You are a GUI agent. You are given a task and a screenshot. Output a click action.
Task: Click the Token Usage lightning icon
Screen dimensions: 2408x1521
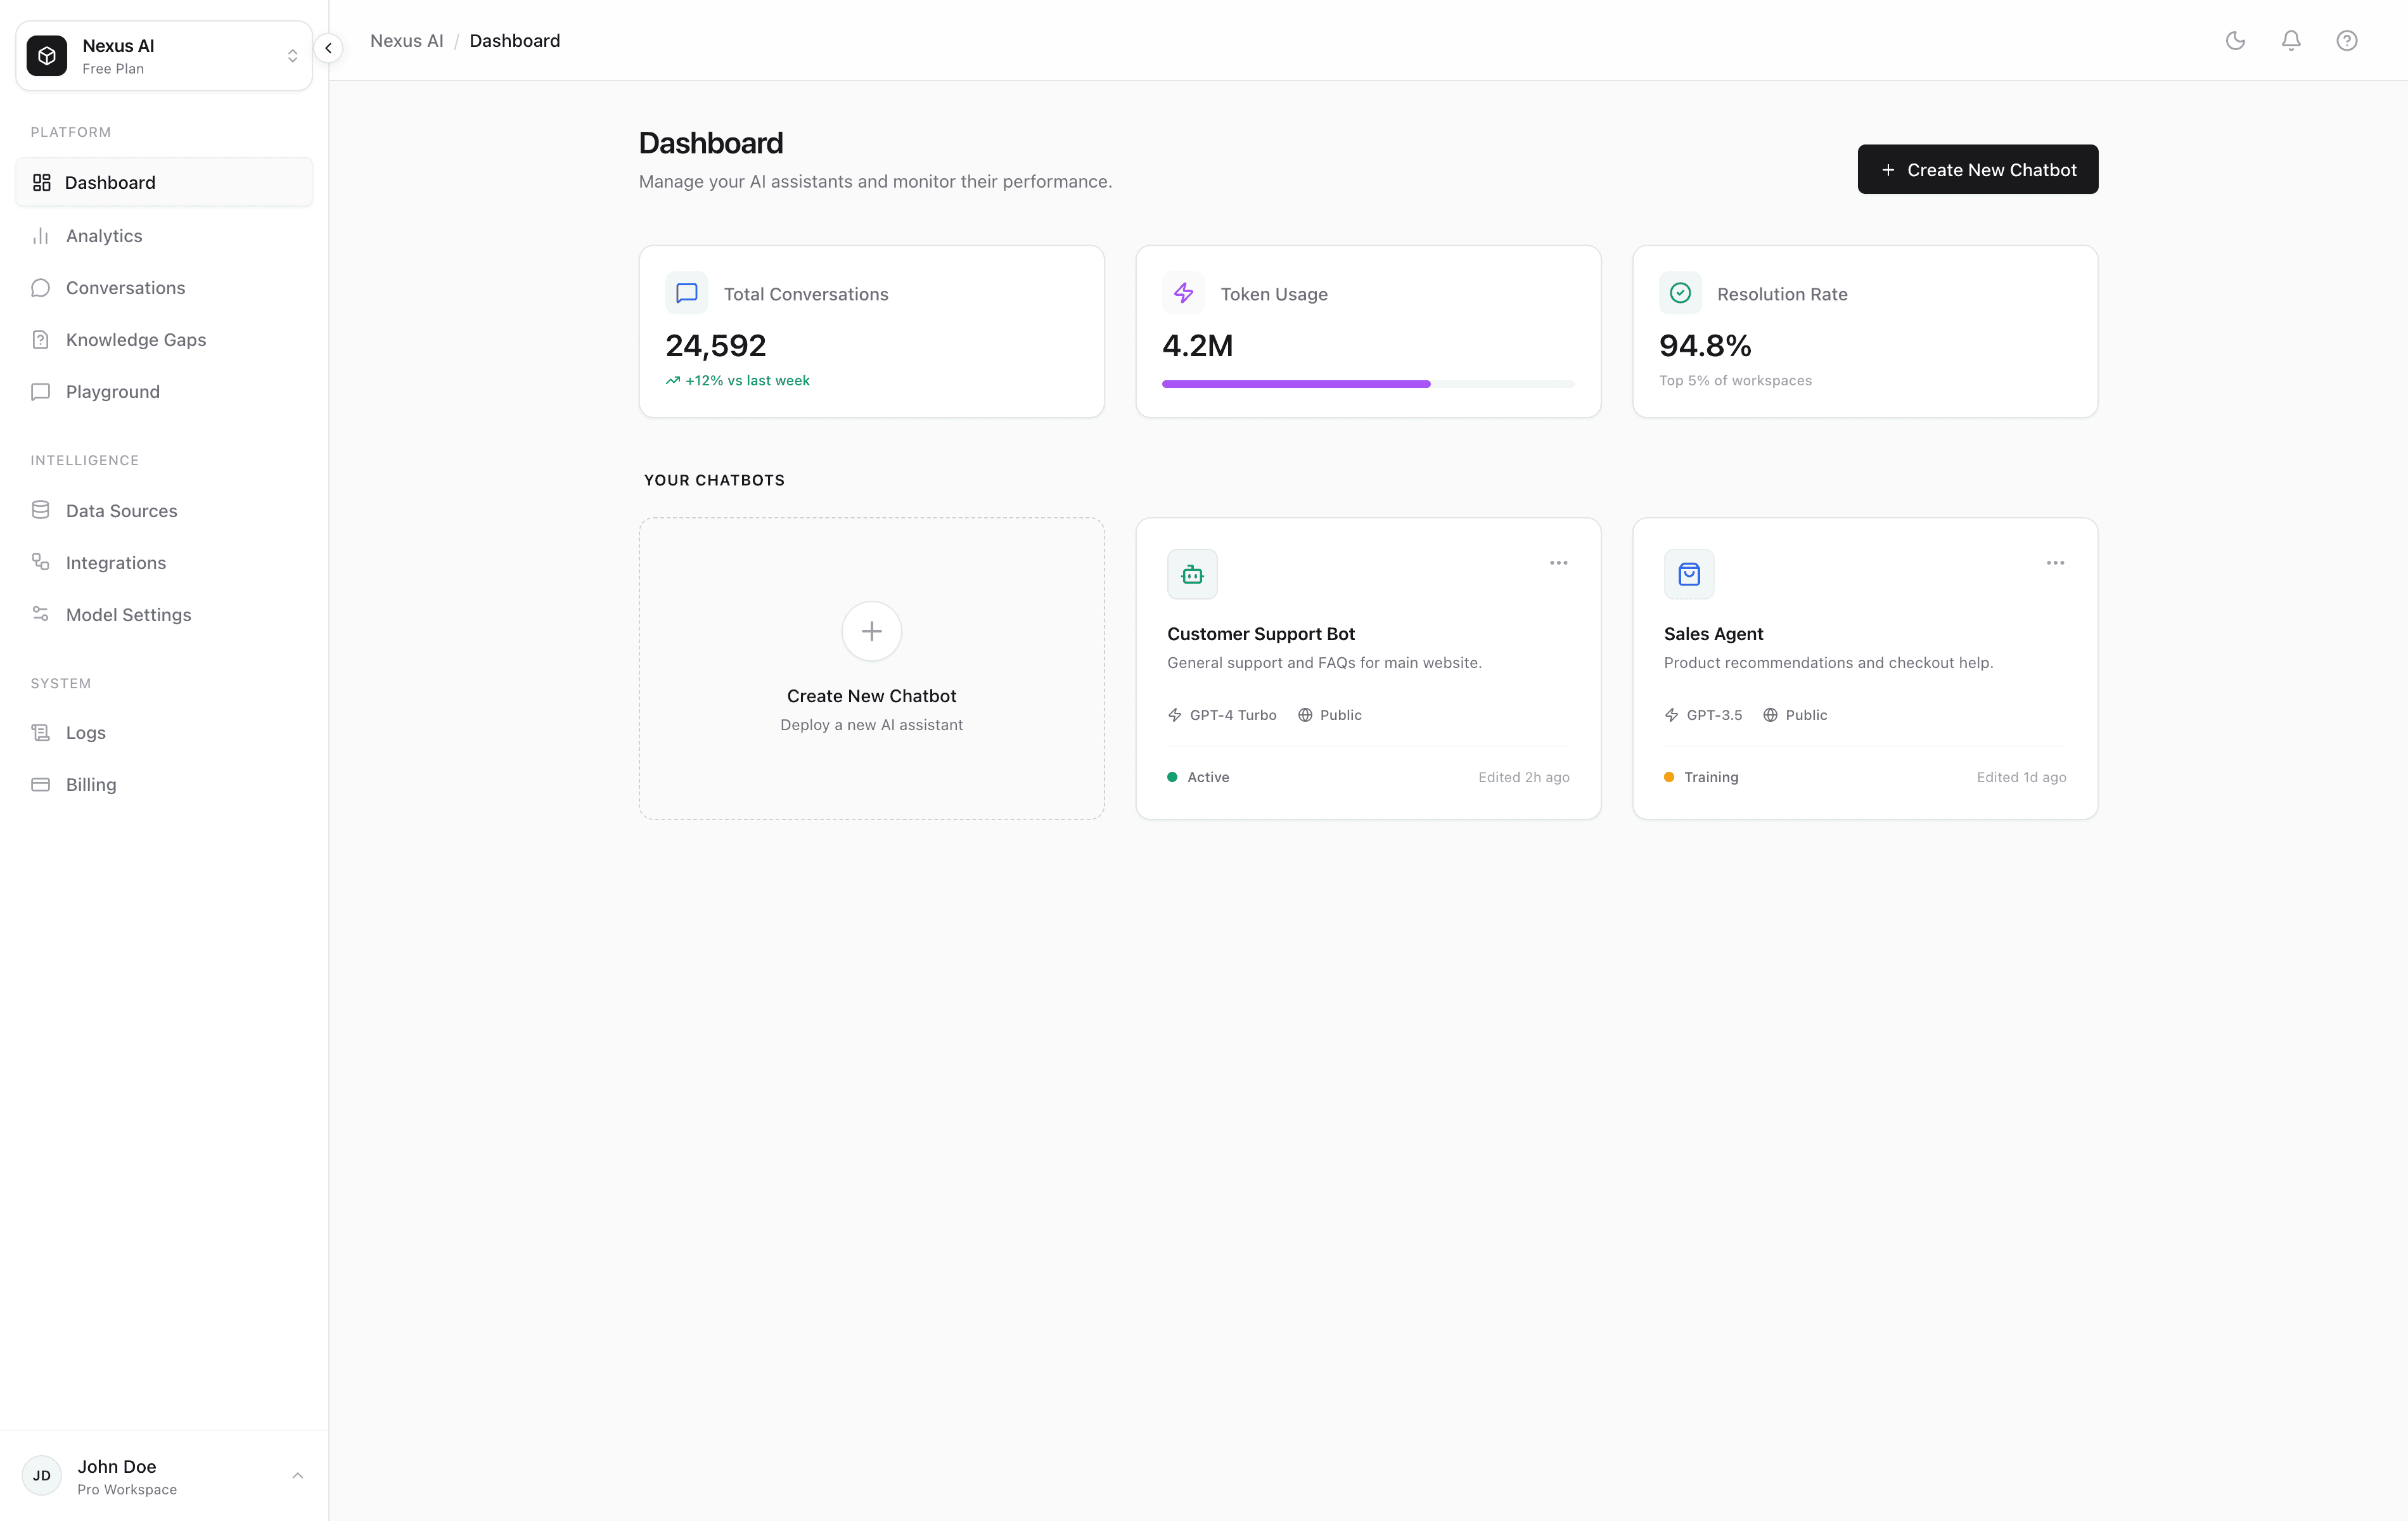[x=1183, y=293]
